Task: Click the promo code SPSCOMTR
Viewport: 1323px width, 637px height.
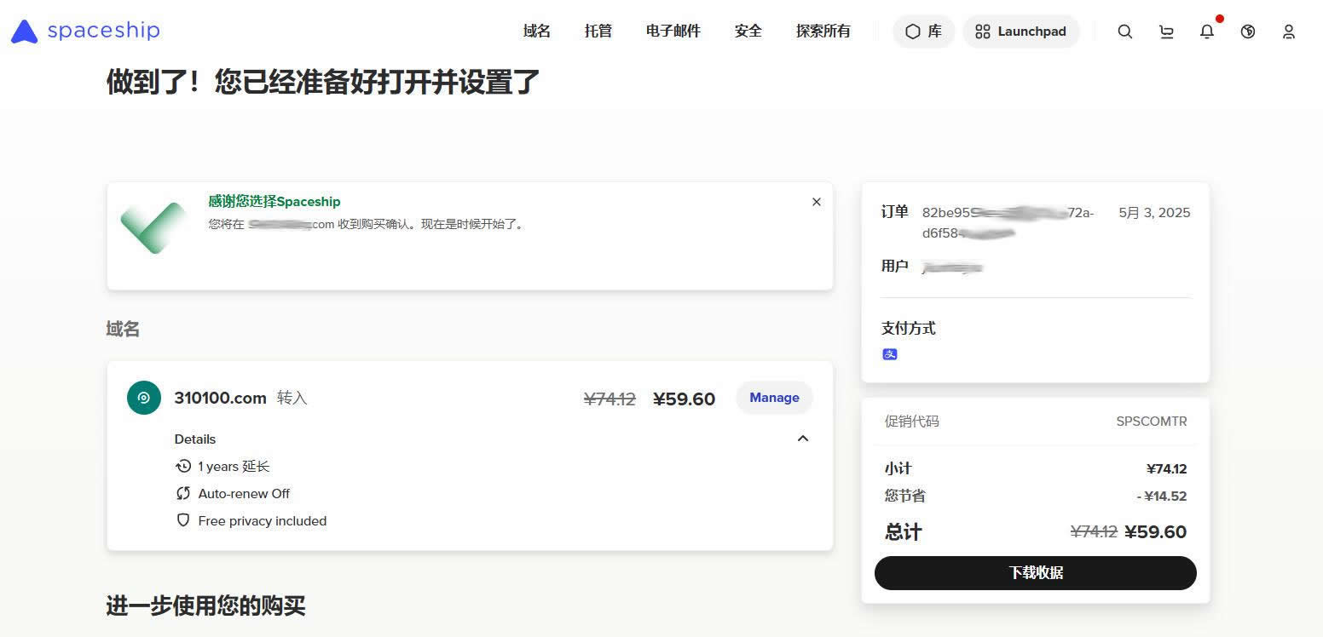Action: [1152, 422]
